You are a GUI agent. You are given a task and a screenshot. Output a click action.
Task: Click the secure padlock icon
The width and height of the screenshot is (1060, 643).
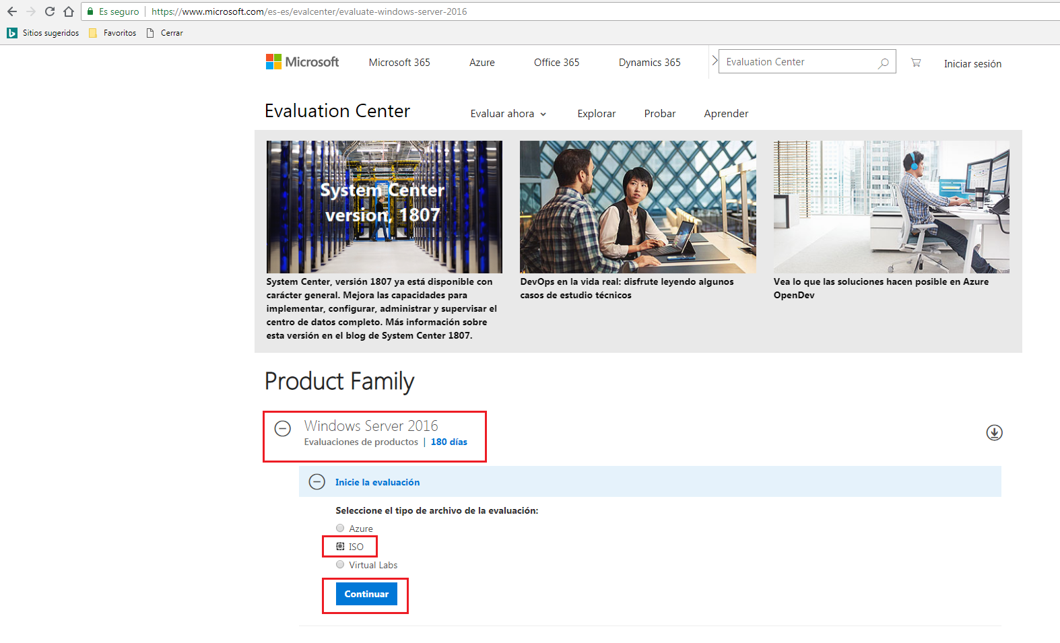[90, 11]
